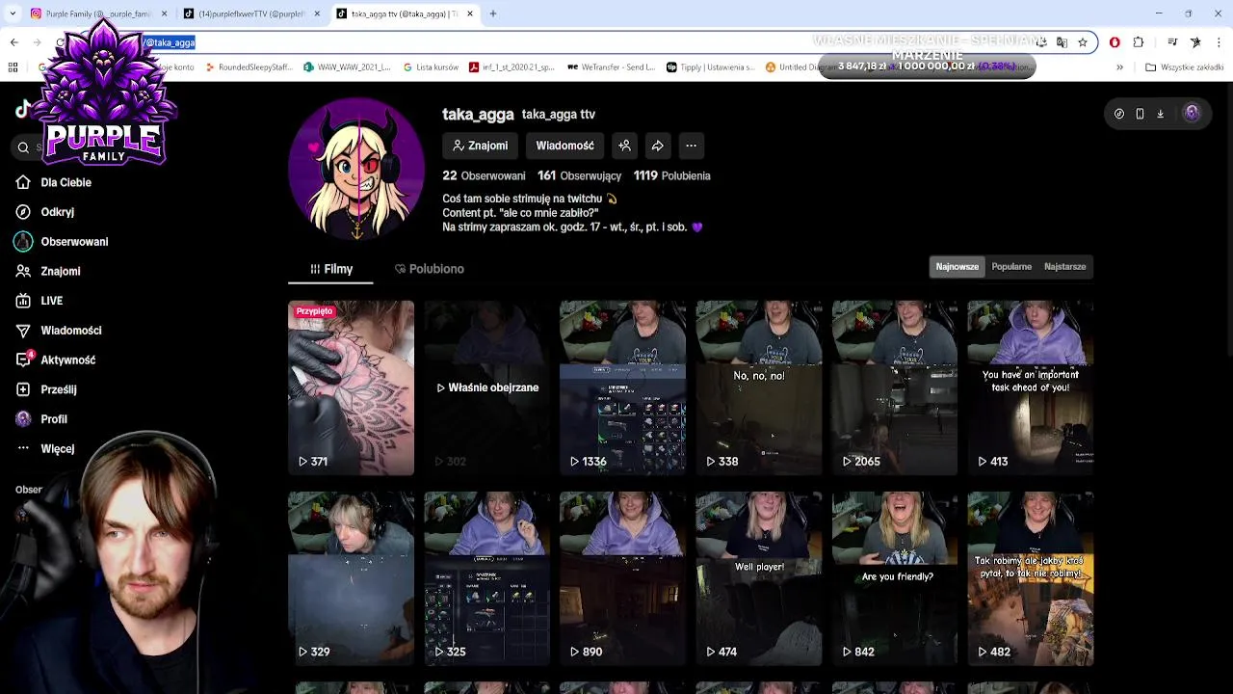The width and height of the screenshot is (1233, 694).
Task: Select the taka_agga ttv browser tab
Action: [x=405, y=13]
